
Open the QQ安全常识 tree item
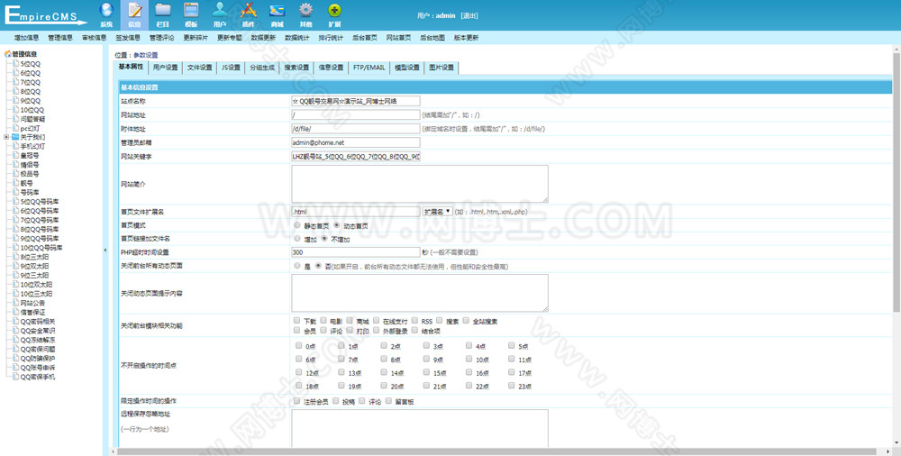point(38,331)
